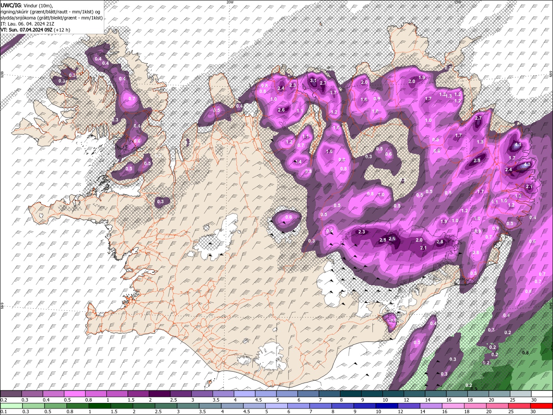Screen dimensions: 553x415
Task: Pick the pale grey snow swatch at 25
Action: pos(521,394)
